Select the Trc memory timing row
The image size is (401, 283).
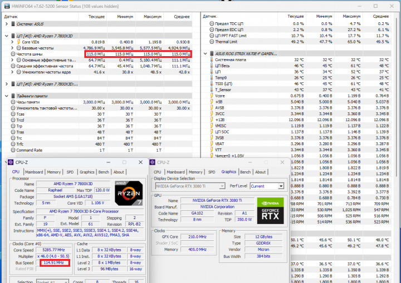[97, 138]
